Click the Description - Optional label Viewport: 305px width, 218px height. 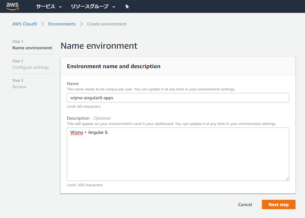pyautogui.click(x=89, y=118)
